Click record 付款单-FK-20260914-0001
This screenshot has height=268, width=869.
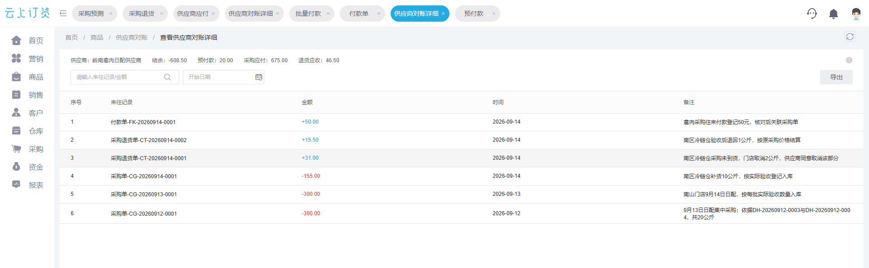pos(143,122)
